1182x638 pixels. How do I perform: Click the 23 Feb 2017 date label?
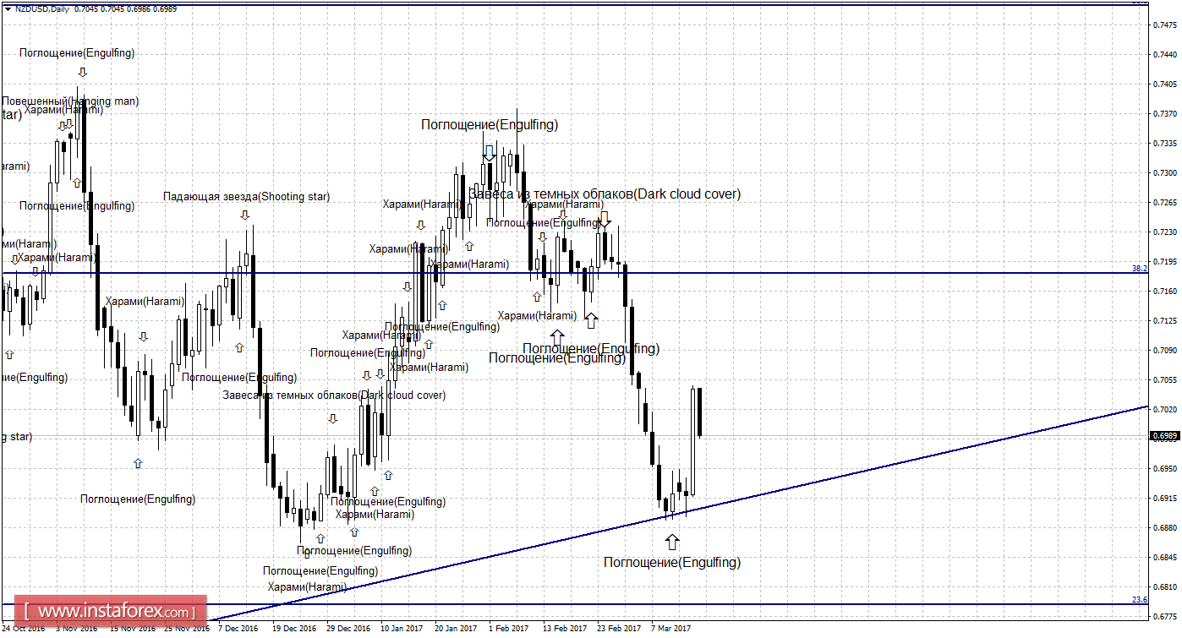(619, 629)
